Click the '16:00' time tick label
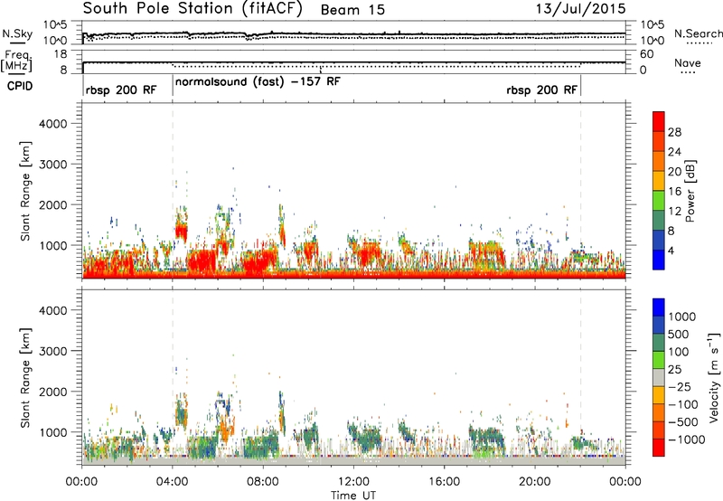 [444, 482]
